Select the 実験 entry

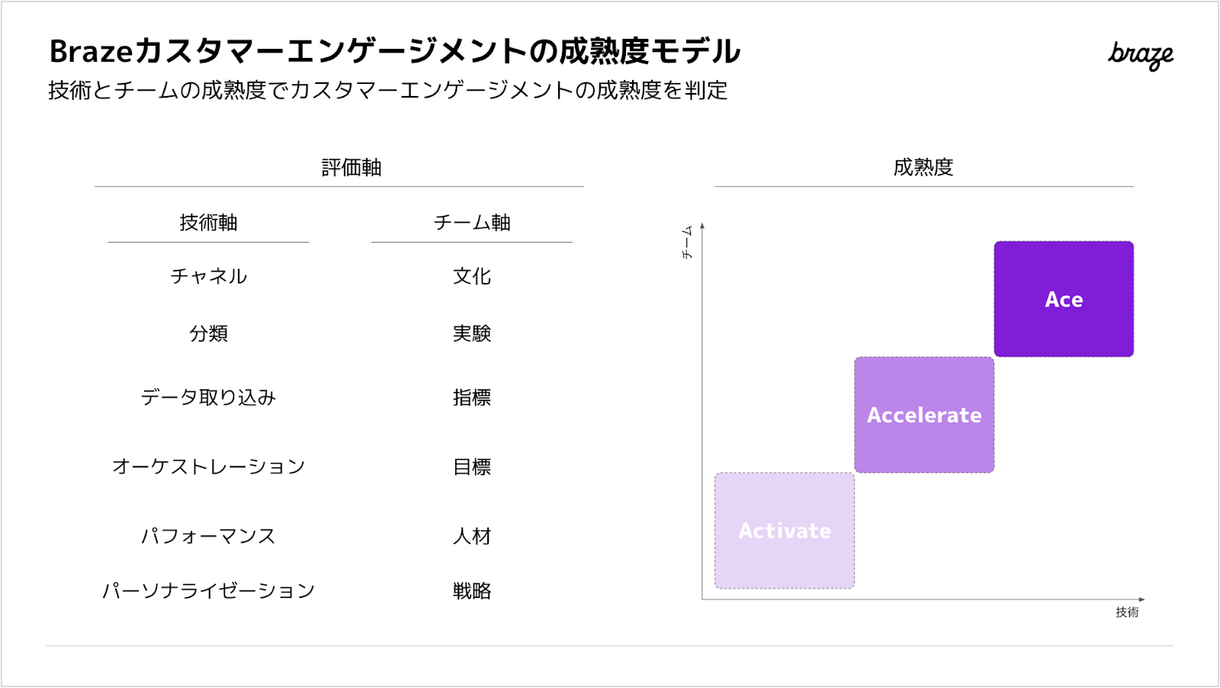472,333
